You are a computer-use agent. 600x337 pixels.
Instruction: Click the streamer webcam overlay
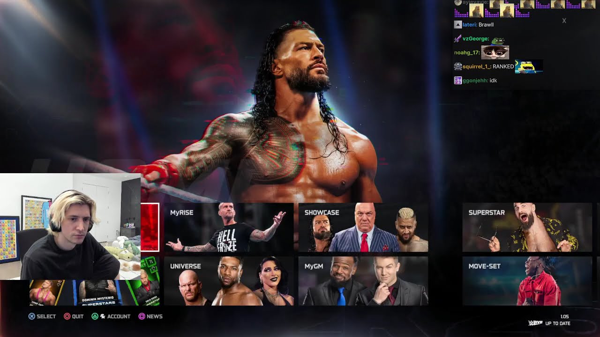(x=70, y=227)
